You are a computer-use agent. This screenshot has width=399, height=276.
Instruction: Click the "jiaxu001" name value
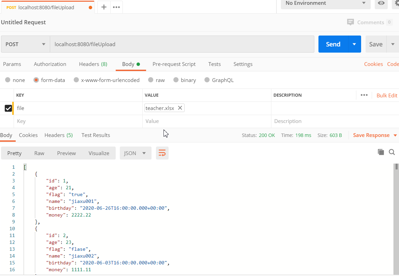click(83, 201)
